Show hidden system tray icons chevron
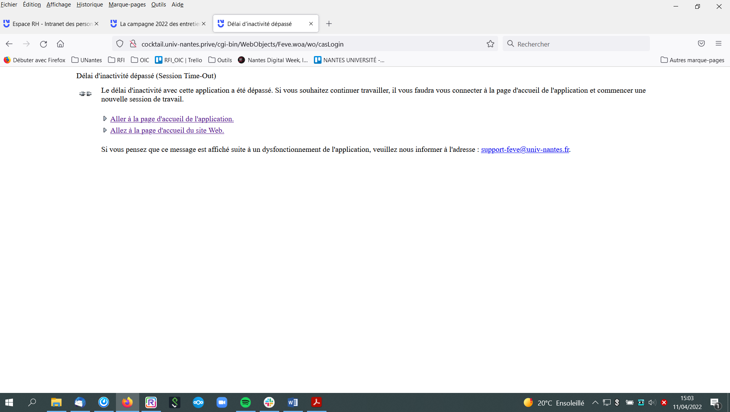This screenshot has width=730, height=412. click(595, 402)
